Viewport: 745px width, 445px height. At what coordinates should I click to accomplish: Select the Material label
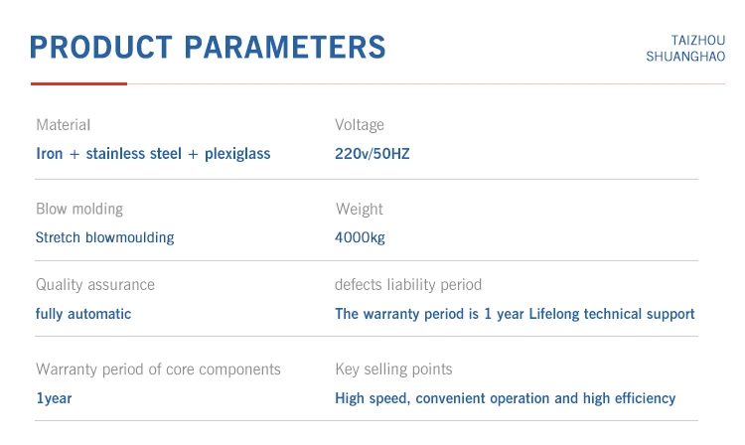63,125
